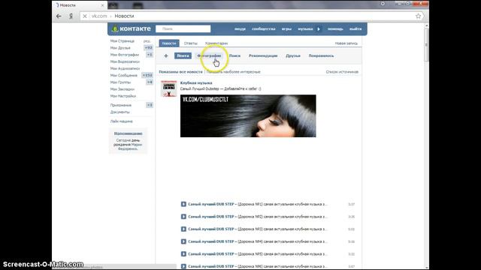Click the browser back arrow
Screen dimensions: 481x270
[x=59, y=16]
